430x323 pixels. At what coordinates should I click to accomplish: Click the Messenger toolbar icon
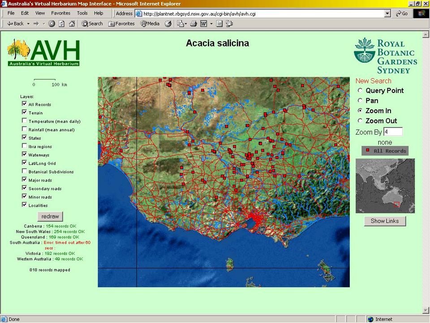tap(229, 24)
